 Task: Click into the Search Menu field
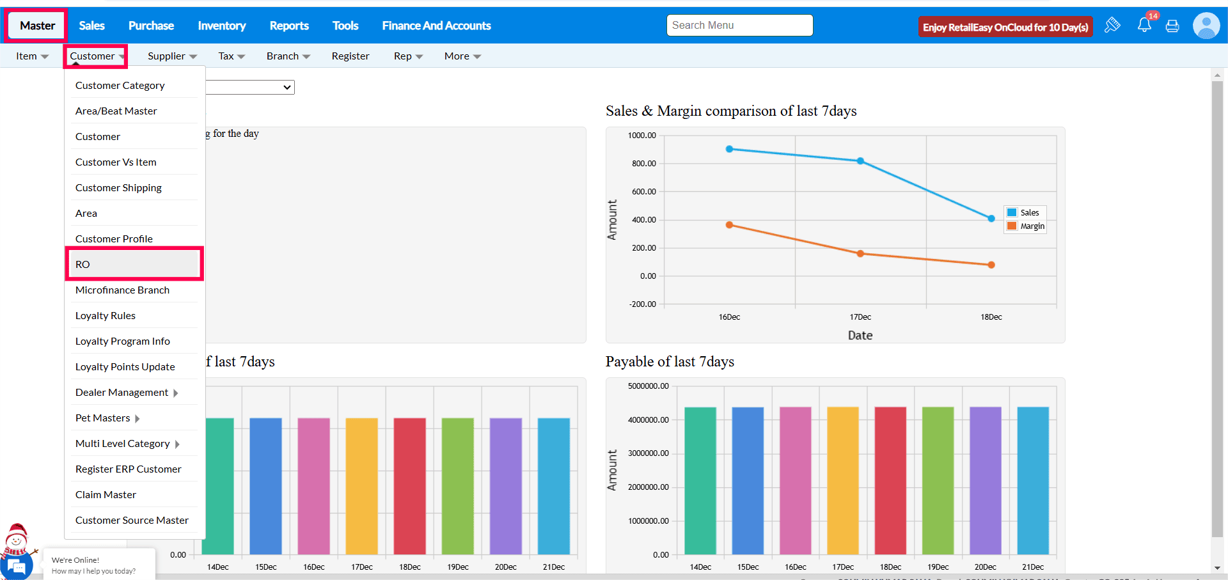pos(739,25)
